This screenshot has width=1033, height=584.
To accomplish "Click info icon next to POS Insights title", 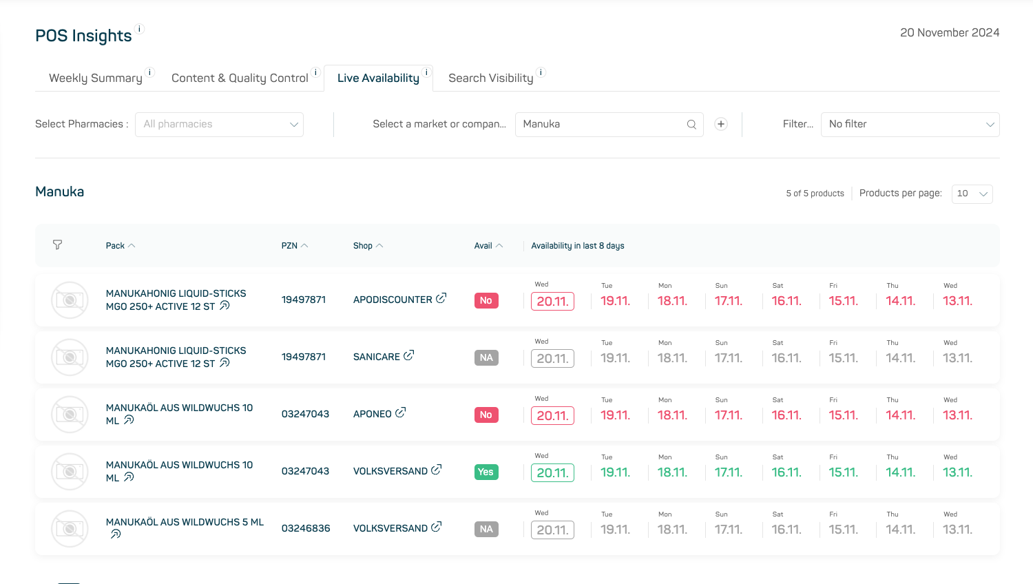I will (x=140, y=29).
